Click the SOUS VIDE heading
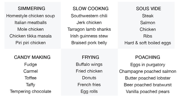 click(149, 9)
